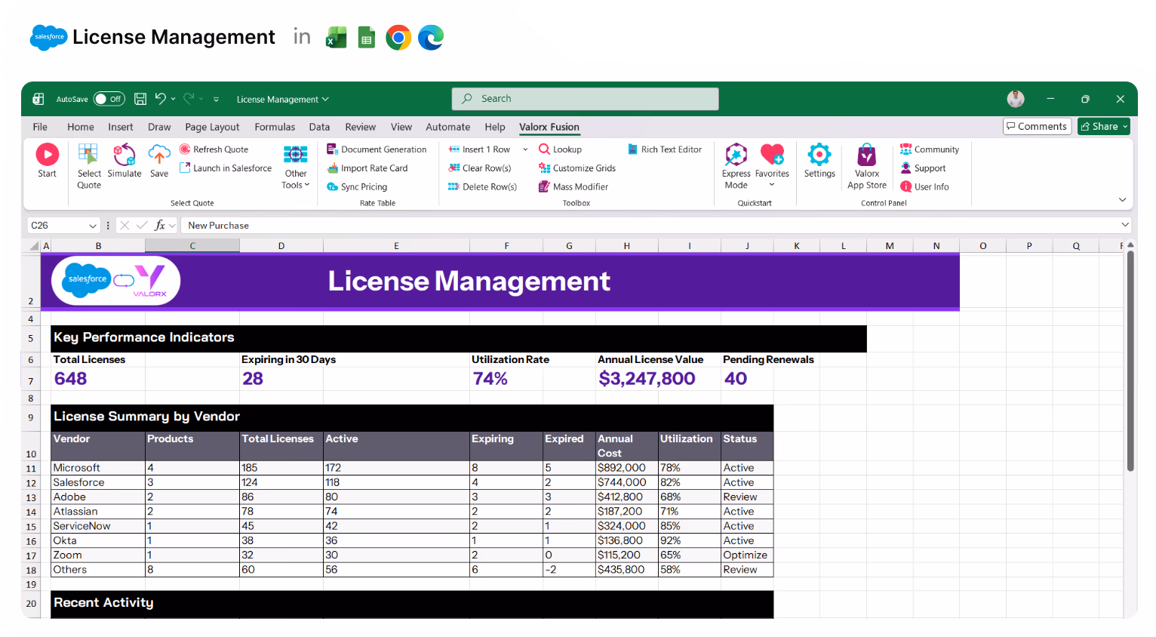Click the Start icon in Valorx ribbon
1156x637 pixels.
click(47, 160)
